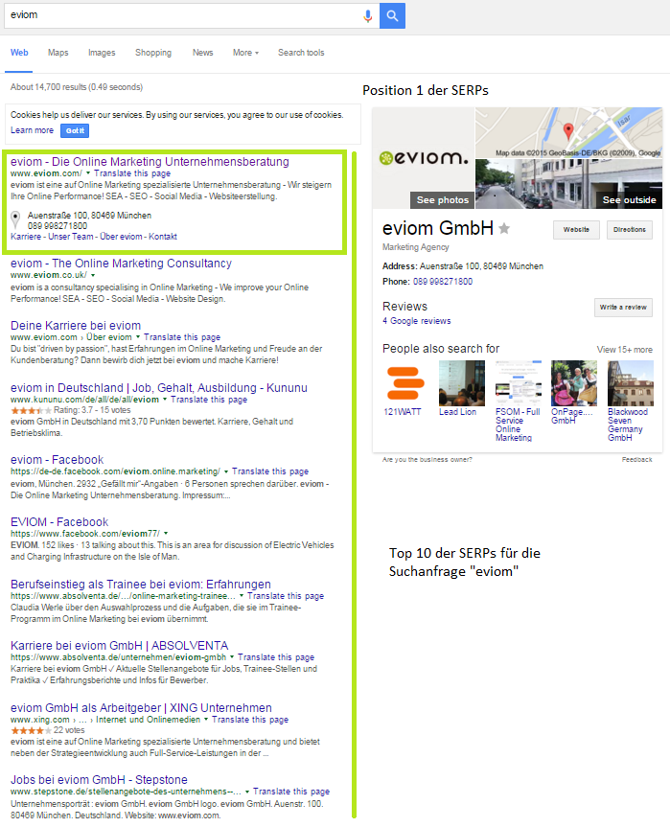Switch to the Shopping tab
The image size is (670, 827).
point(153,53)
